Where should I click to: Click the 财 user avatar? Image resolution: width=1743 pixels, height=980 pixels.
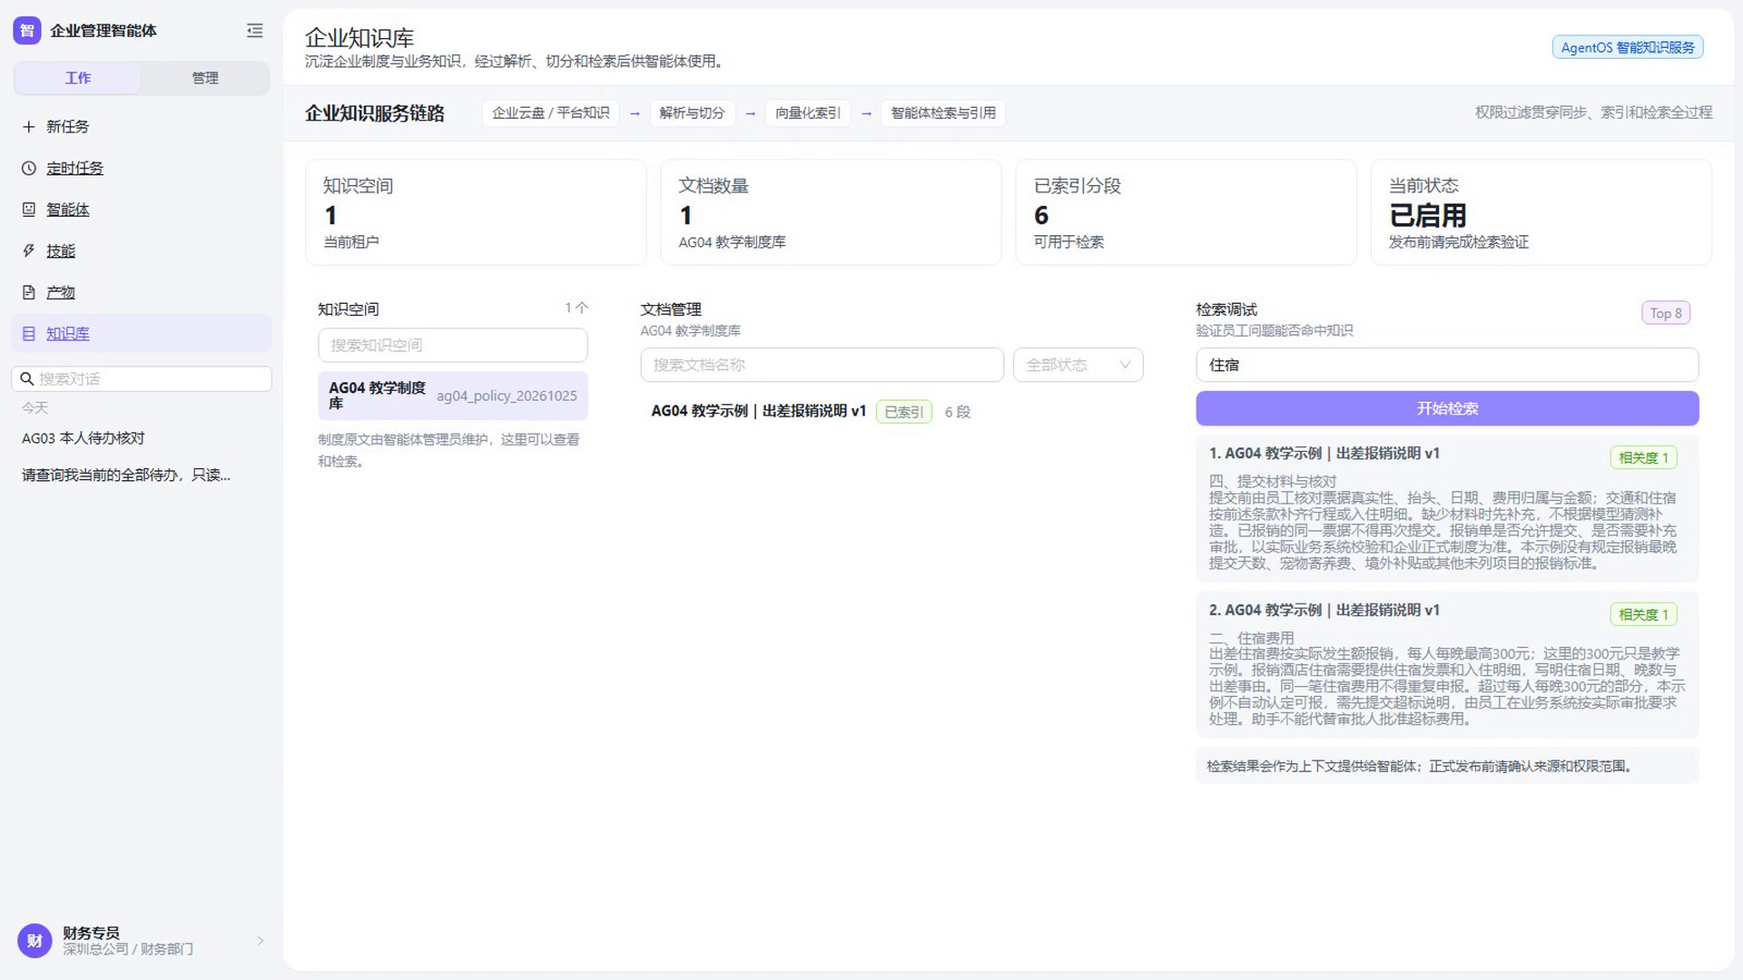[34, 941]
